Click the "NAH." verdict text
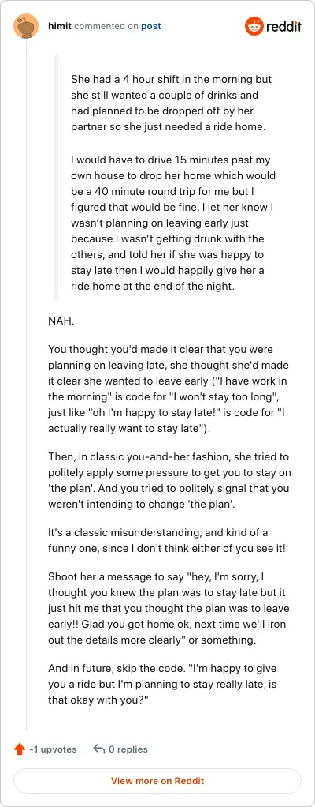The image size is (315, 807). (x=61, y=321)
